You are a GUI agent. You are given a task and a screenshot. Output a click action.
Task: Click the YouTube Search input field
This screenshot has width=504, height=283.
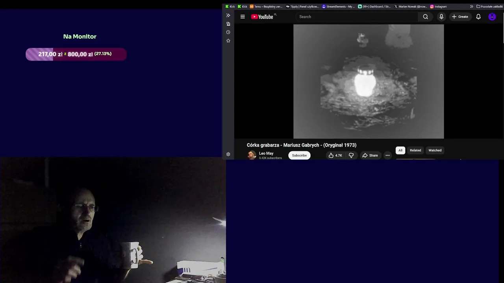coord(356,17)
